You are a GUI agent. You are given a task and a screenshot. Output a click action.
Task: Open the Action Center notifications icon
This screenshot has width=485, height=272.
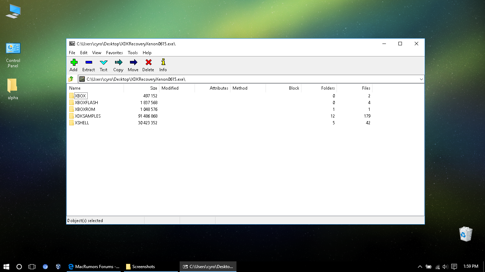point(454,267)
